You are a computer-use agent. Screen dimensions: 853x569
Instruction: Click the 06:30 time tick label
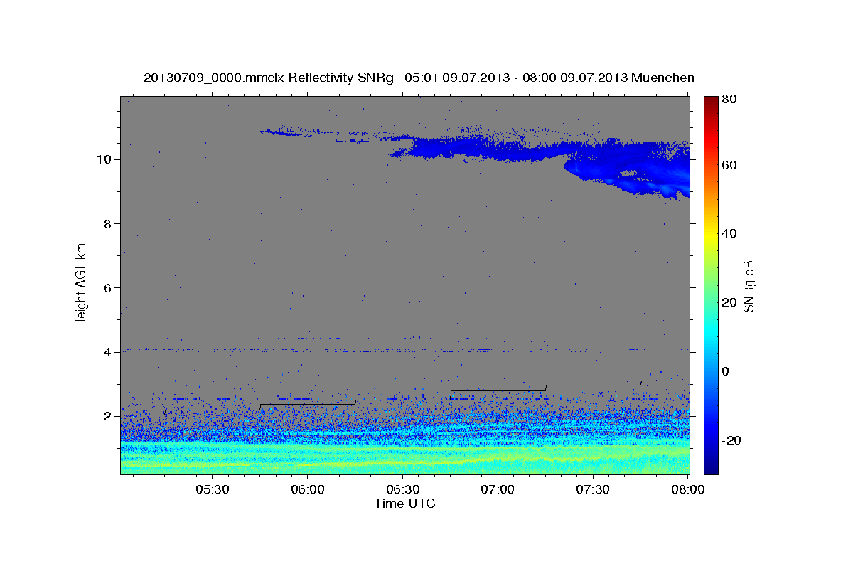(402, 490)
